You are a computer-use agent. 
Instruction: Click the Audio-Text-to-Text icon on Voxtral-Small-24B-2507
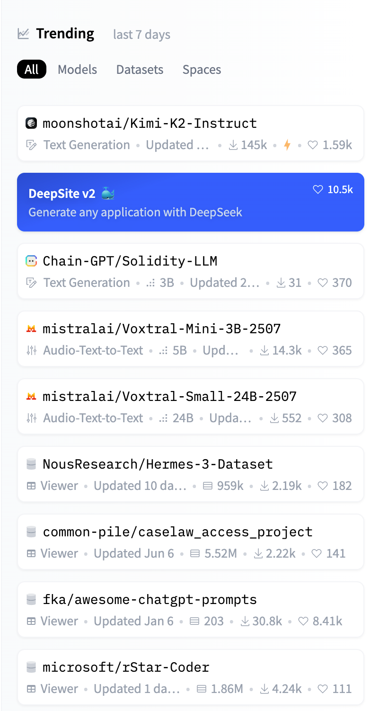(x=32, y=418)
